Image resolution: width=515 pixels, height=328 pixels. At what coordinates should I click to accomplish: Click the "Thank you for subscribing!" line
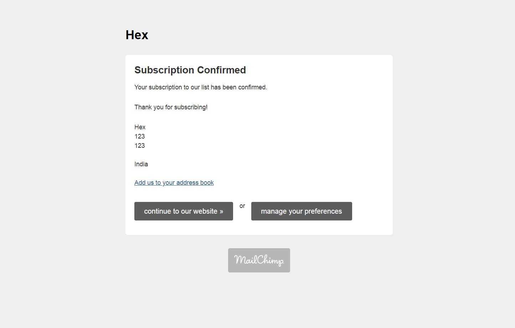click(x=171, y=107)
